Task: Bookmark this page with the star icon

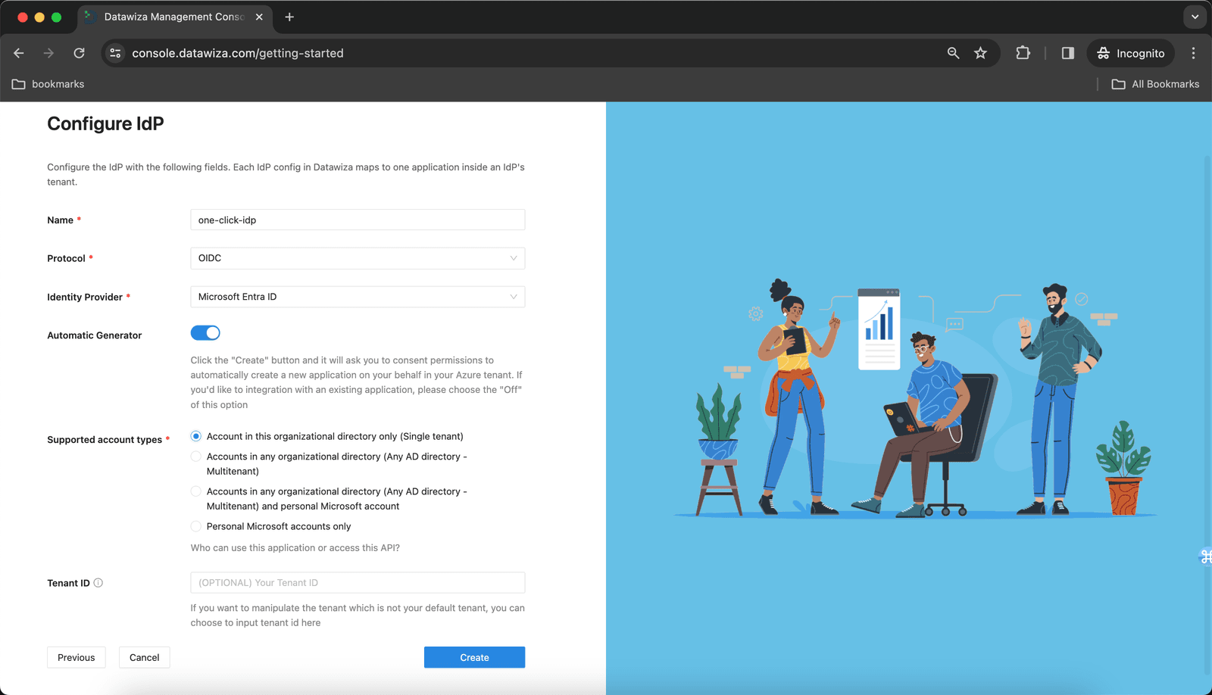Action: (981, 53)
